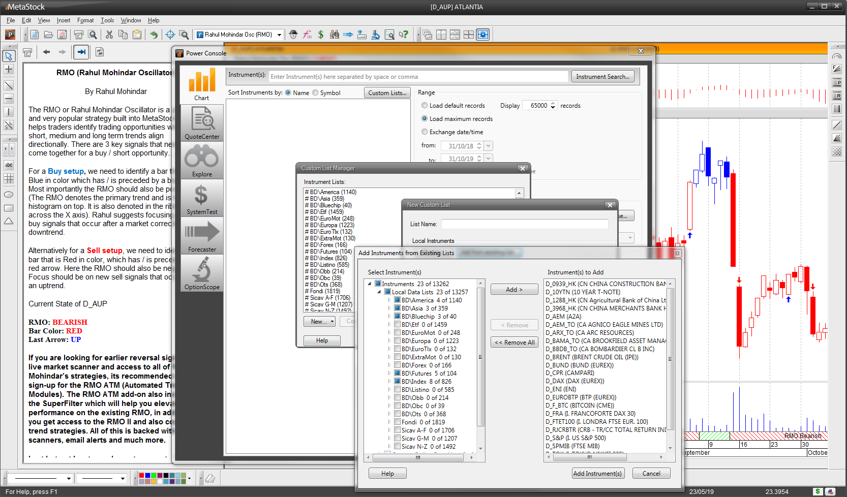
Task: Click the highlighted chart layout toolbar icon
Action: [482, 35]
